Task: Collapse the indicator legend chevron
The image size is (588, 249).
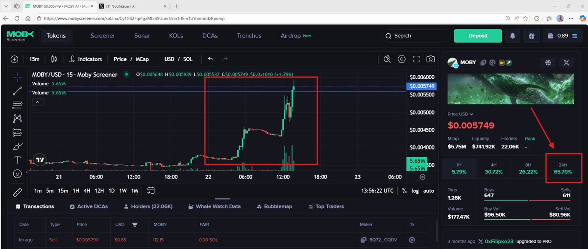Action: 38,102
